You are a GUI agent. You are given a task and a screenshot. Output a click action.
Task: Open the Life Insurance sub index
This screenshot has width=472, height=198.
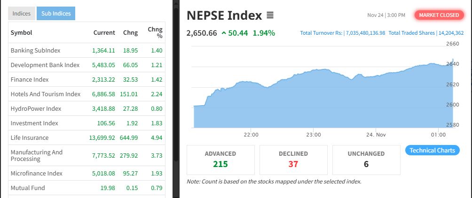tap(30, 137)
